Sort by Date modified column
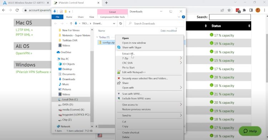 point(168,31)
